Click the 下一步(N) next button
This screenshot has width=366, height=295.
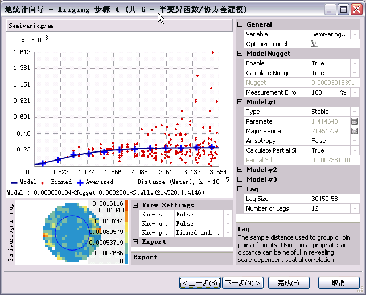click(x=242, y=283)
